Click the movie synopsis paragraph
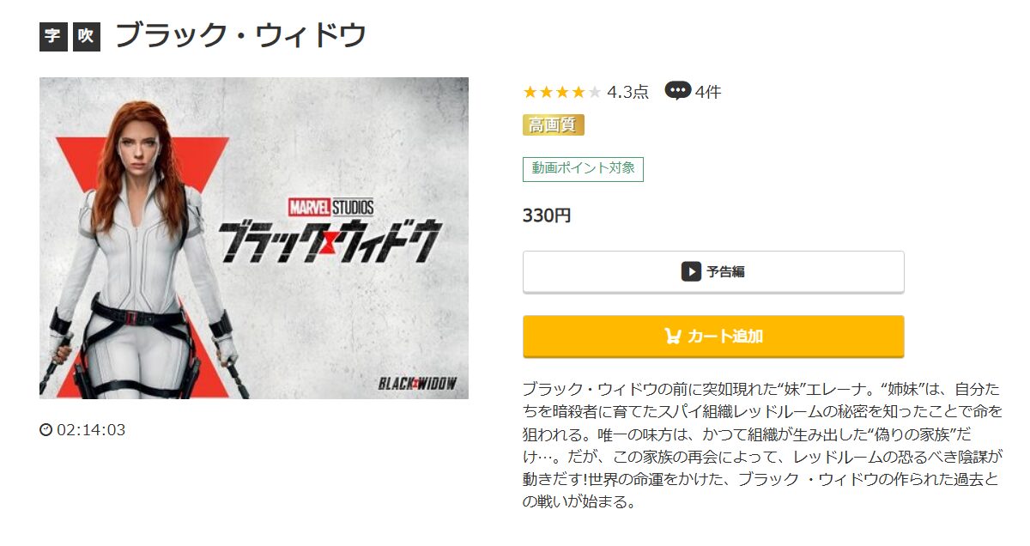 coord(762,445)
